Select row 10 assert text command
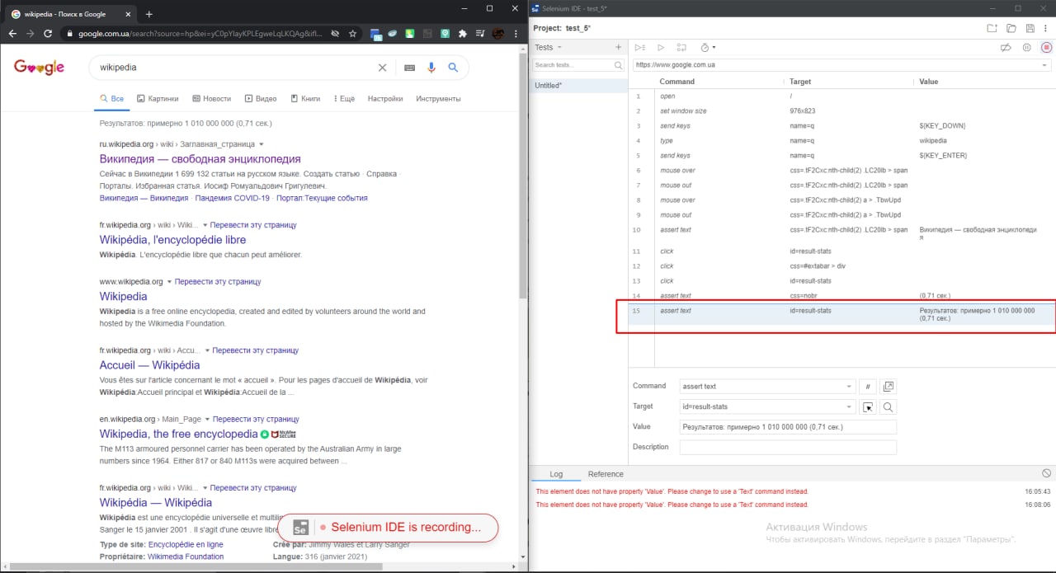 [841, 234]
